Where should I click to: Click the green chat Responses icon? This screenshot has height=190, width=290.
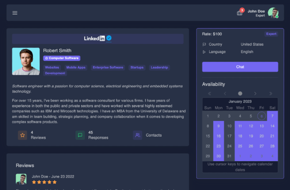click(80, 135)
